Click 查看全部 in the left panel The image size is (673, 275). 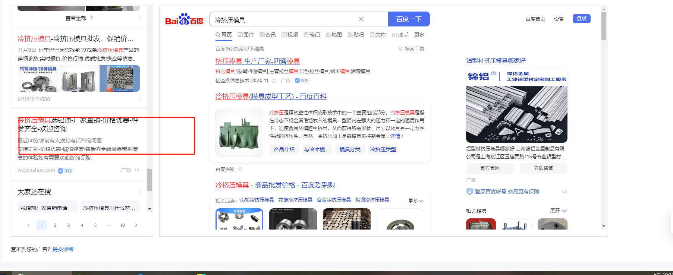point(79,18)
